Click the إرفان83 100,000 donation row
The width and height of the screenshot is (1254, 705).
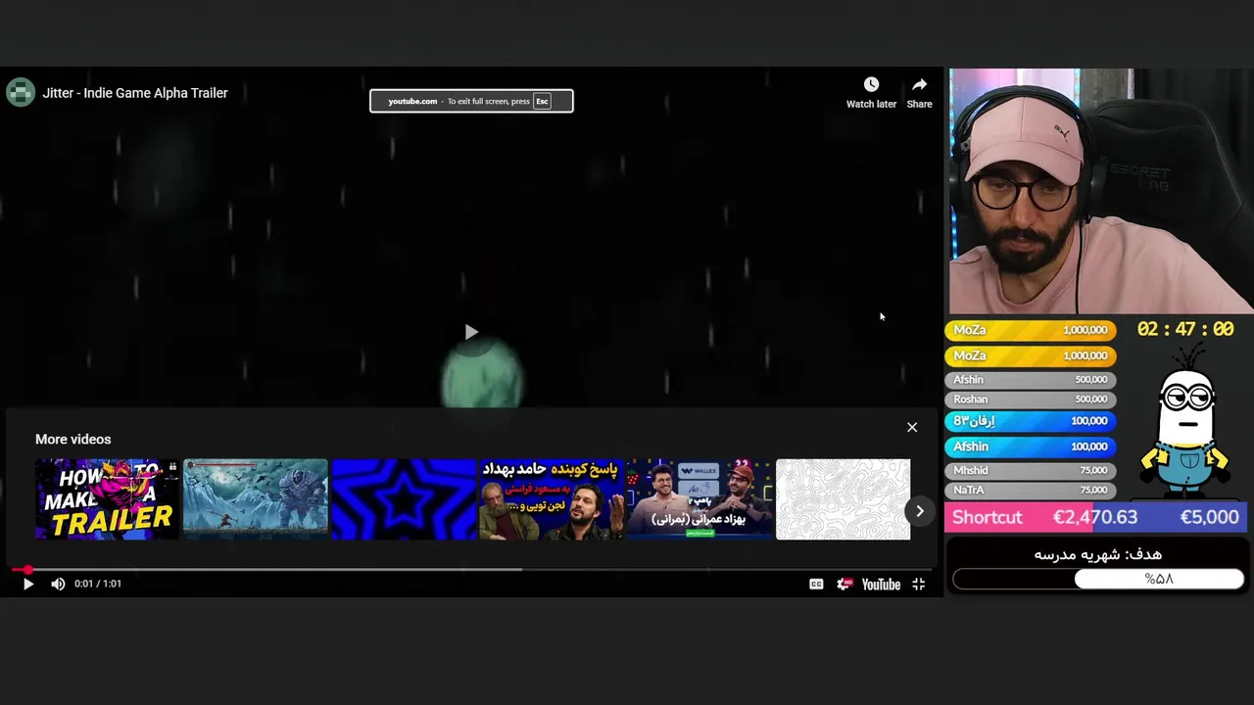coord(1031,421)
